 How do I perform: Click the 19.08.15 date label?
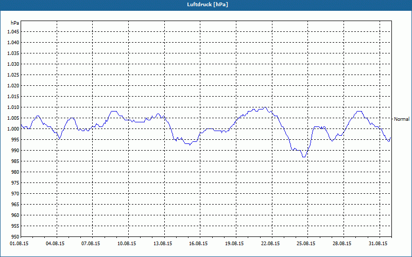click(x=234, y=244)
